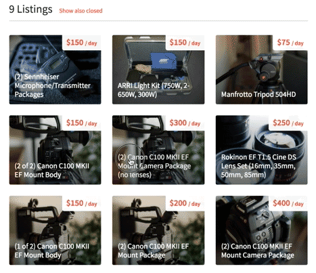
Task: Click the $250 / day price tag
Action: pyautogui.click(x=288, y=123)
